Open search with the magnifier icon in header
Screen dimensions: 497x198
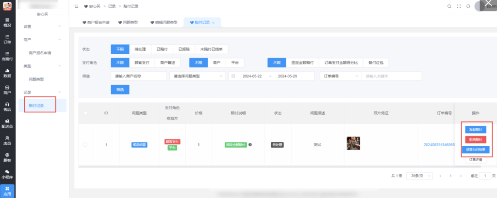coord(449,6)
